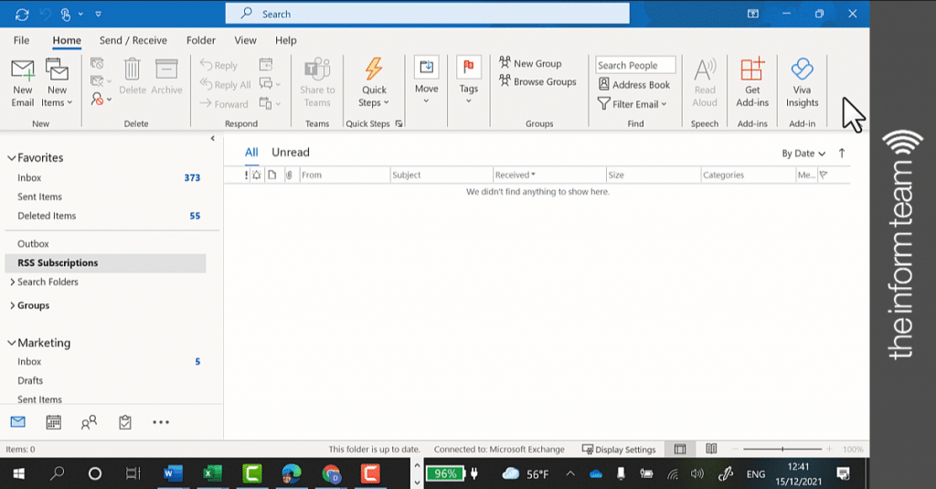The height and width of the screenshot is (489, 936).
Task: Open the Folder ribbon tab
Action: pos(200,40)
